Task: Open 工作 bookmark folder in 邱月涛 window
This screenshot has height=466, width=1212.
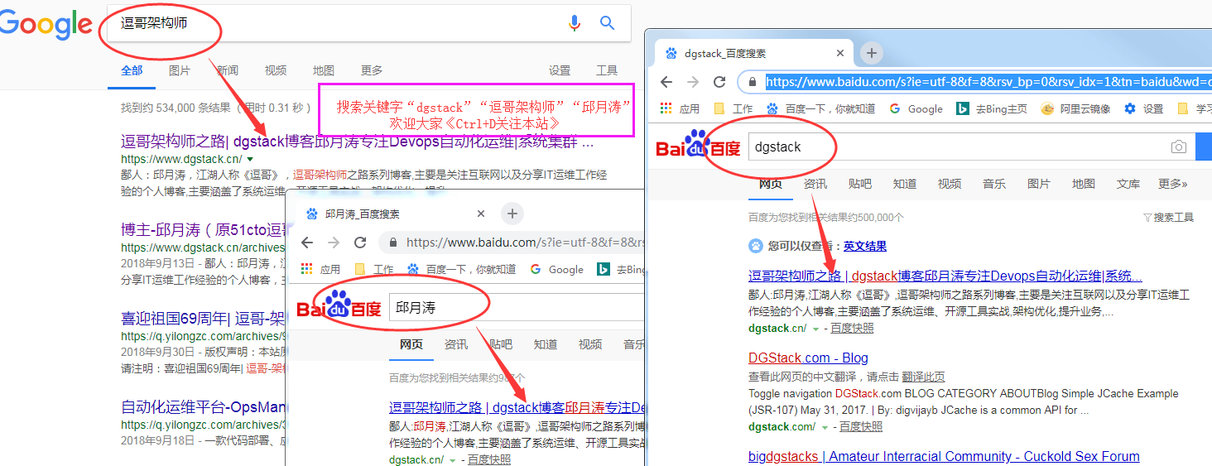Action: click(374, 269)
